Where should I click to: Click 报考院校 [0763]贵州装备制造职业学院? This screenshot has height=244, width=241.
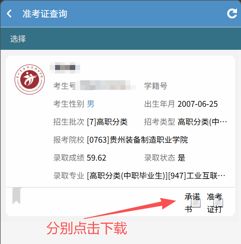(120, 140)
